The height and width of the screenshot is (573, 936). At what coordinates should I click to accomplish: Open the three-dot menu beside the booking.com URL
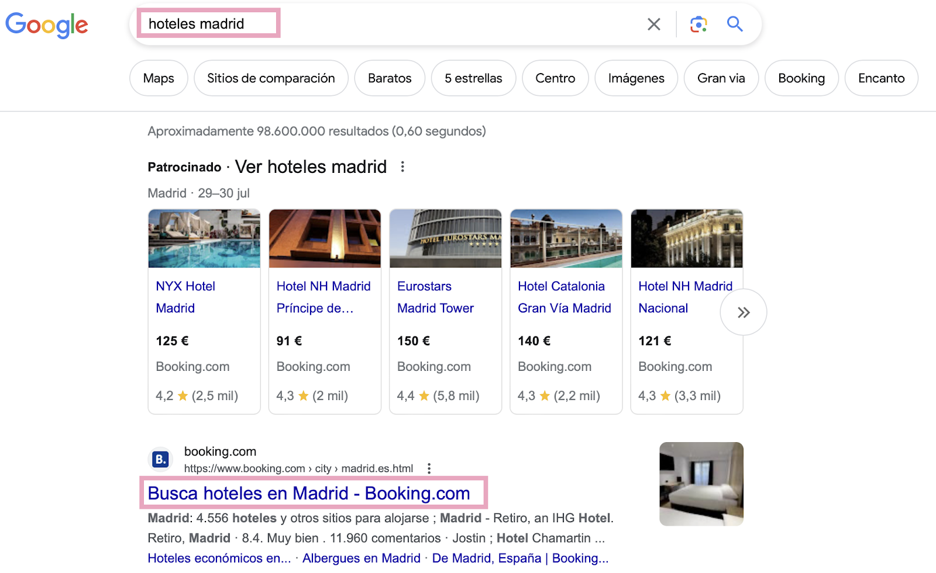(x=430, y=468)
